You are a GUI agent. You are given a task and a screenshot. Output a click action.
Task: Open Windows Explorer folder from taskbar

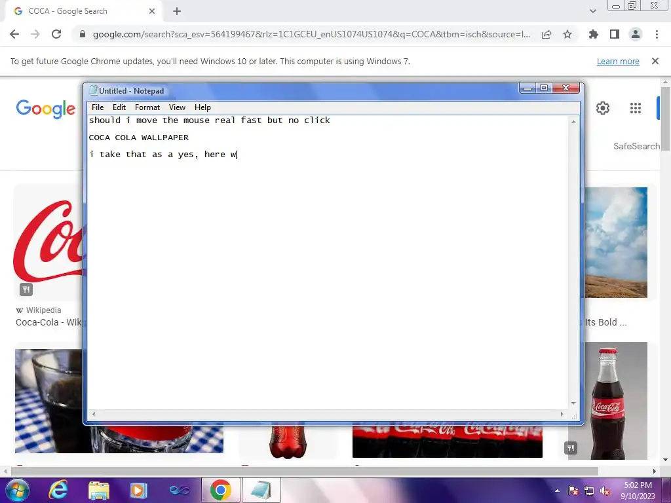[99, 490]
